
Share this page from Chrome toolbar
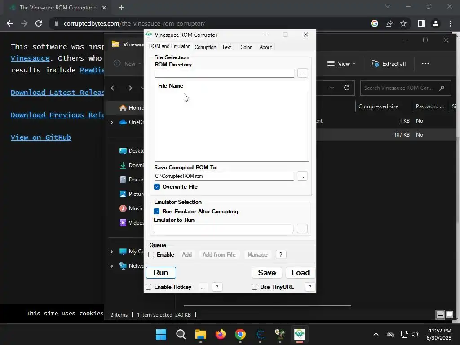[389, 23]
